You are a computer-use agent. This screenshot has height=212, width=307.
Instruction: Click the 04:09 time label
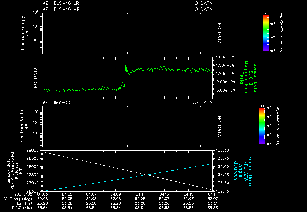(x=115, y=194)
